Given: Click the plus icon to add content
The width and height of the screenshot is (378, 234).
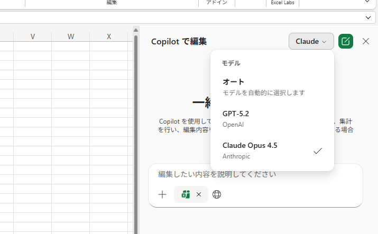Looking at the screenshot, I should point(162,194).
